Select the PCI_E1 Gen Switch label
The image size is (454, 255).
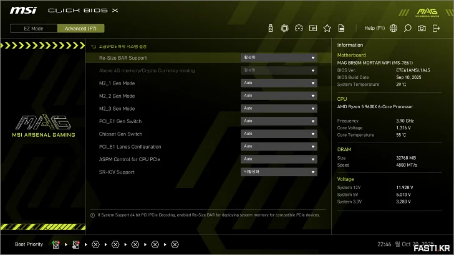(120, 121)
